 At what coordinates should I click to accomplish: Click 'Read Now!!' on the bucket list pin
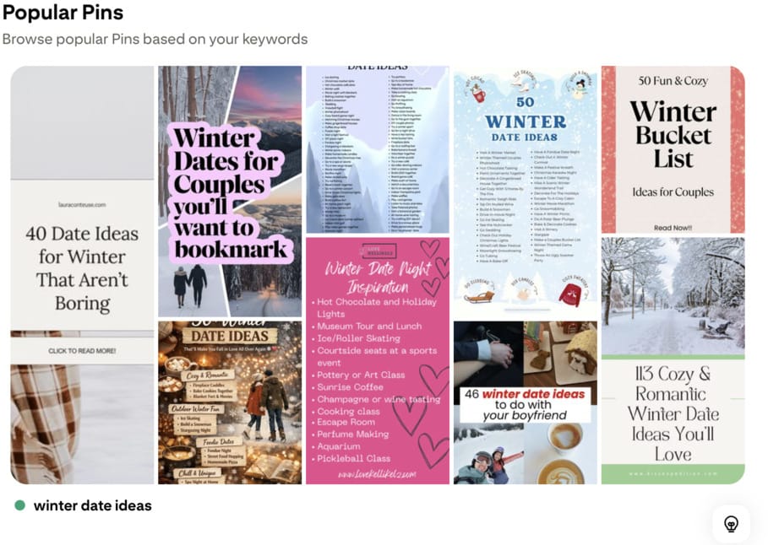click(x=673, y=228)
